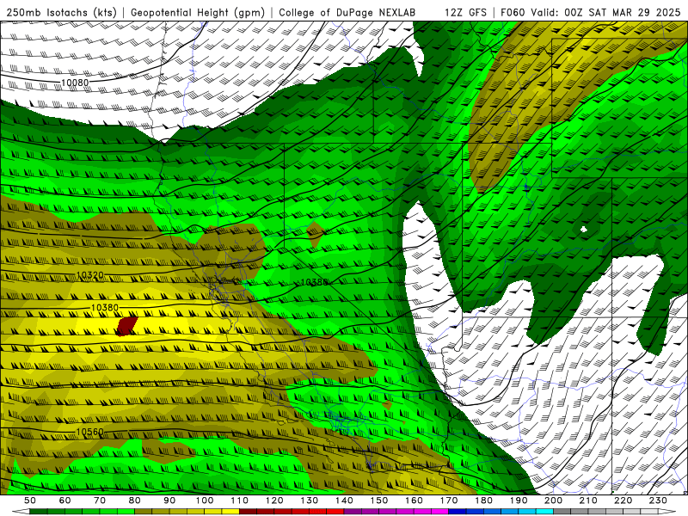The height and width of the screenshot is (516, 688).
Task: Pick the darkest blue swatch in the color bar
Action: click(x=458, y=511)
